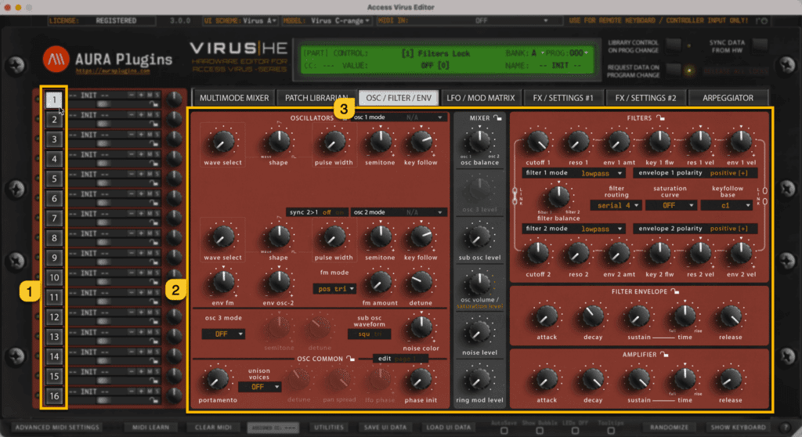Click the Save UI Data button
This screenshot has height=437, width=802.
[x=385, y=428]
